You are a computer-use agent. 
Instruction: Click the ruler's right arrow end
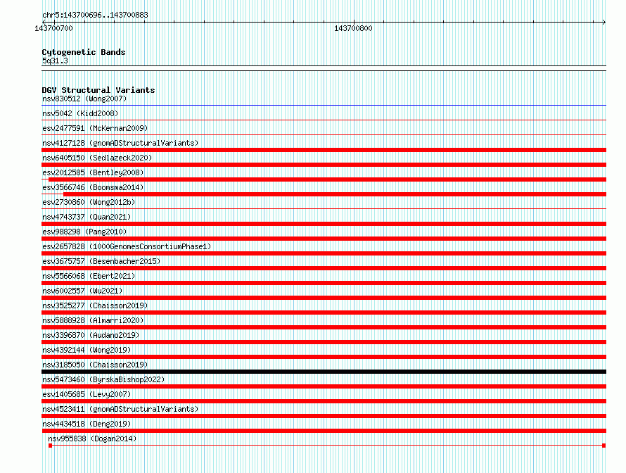click(x=603, y=22)
